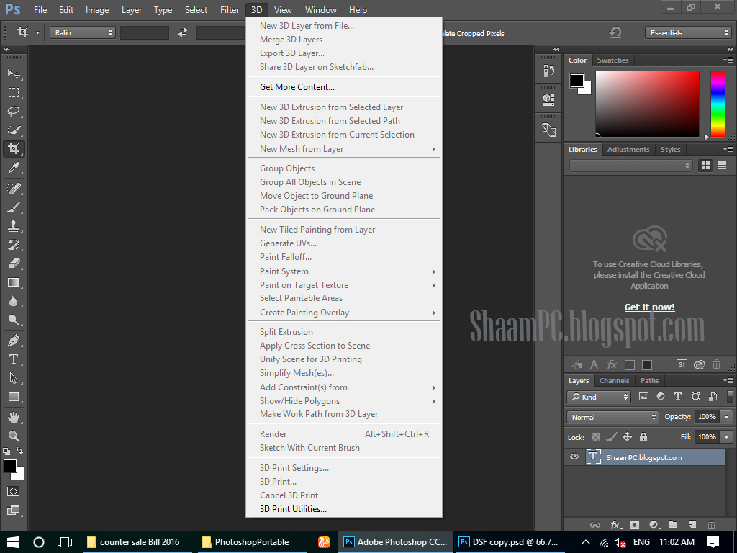This screenshot has width=737, height=553.
Task: Click the reset crop icon in options bar
Action: point(615,32)
